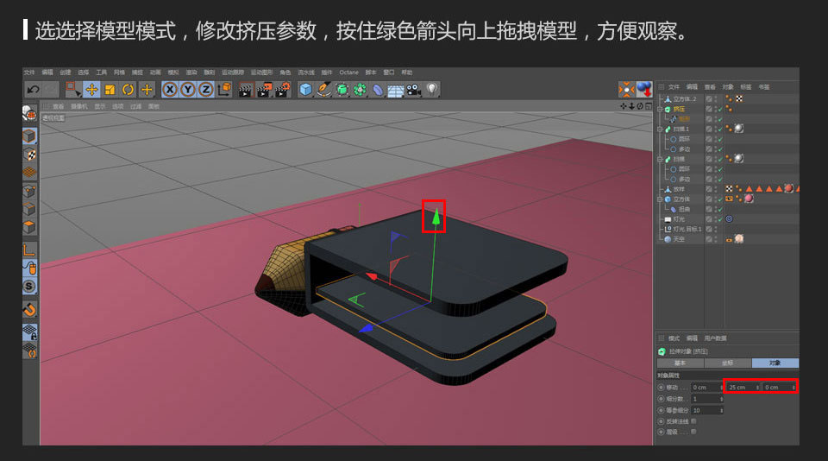This screenshot has width=828, height=461.
Task: Toggle layer box for 放样 object
Action: [709, 189]
